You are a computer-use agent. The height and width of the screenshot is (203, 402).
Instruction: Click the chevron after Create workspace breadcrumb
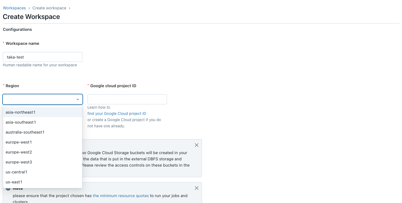pyautogui.click(x=69, y=8)
